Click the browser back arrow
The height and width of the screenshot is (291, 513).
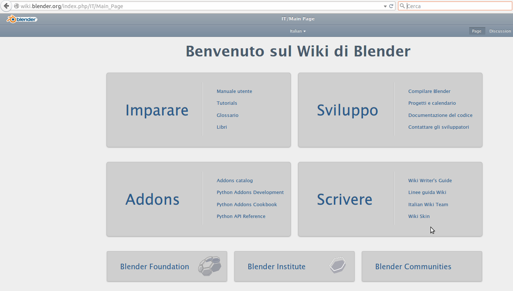tap(6, 6)
